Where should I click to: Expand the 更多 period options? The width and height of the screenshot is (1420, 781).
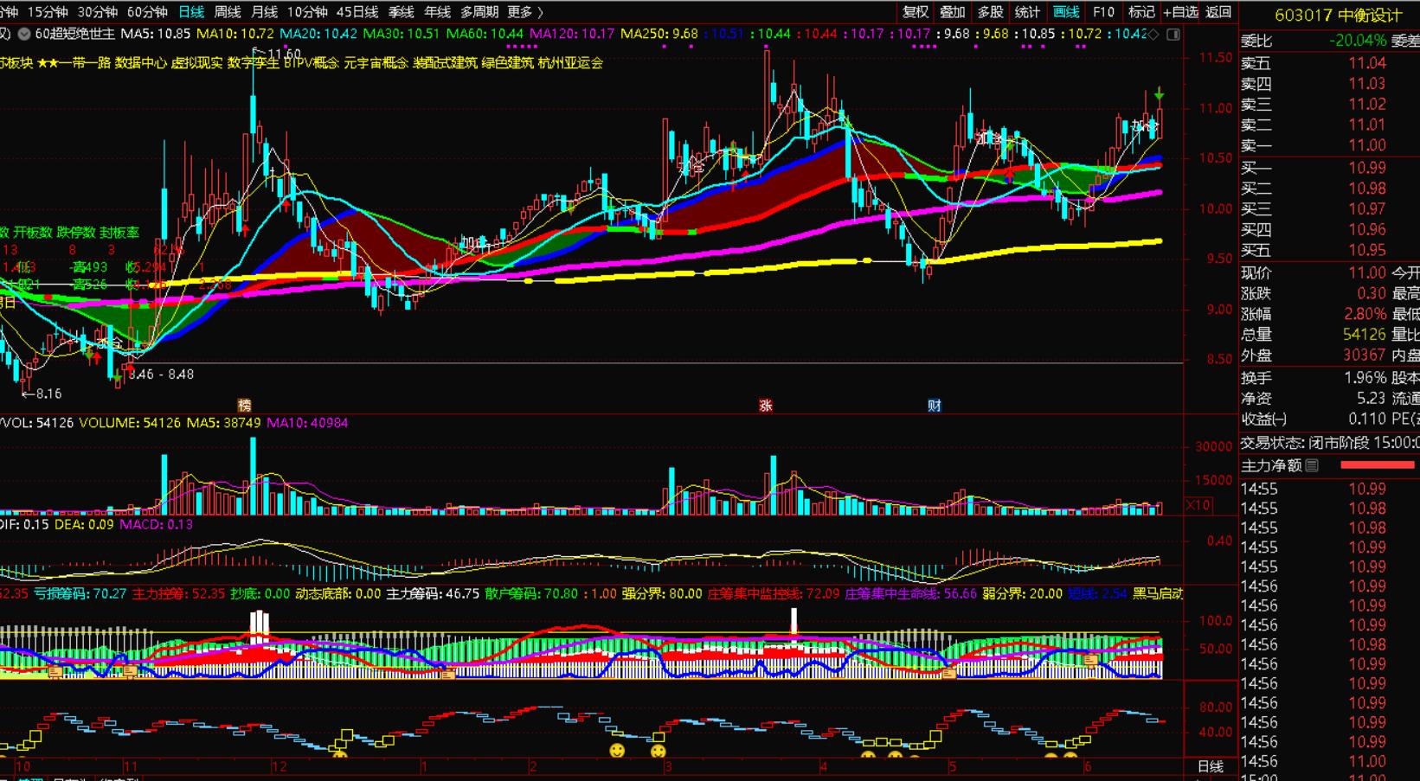pos(525,12)
